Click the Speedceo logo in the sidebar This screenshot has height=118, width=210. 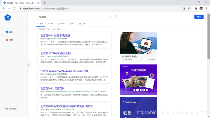tap(8, 17)
